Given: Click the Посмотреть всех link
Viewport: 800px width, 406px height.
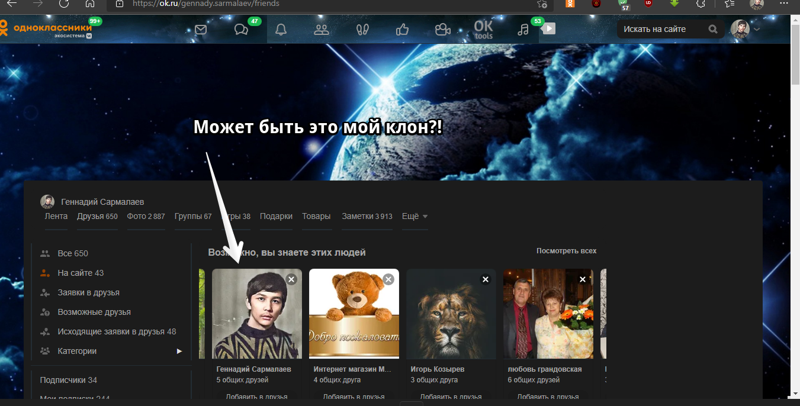Looking at the screenshot, I should (x=566, y=251).
